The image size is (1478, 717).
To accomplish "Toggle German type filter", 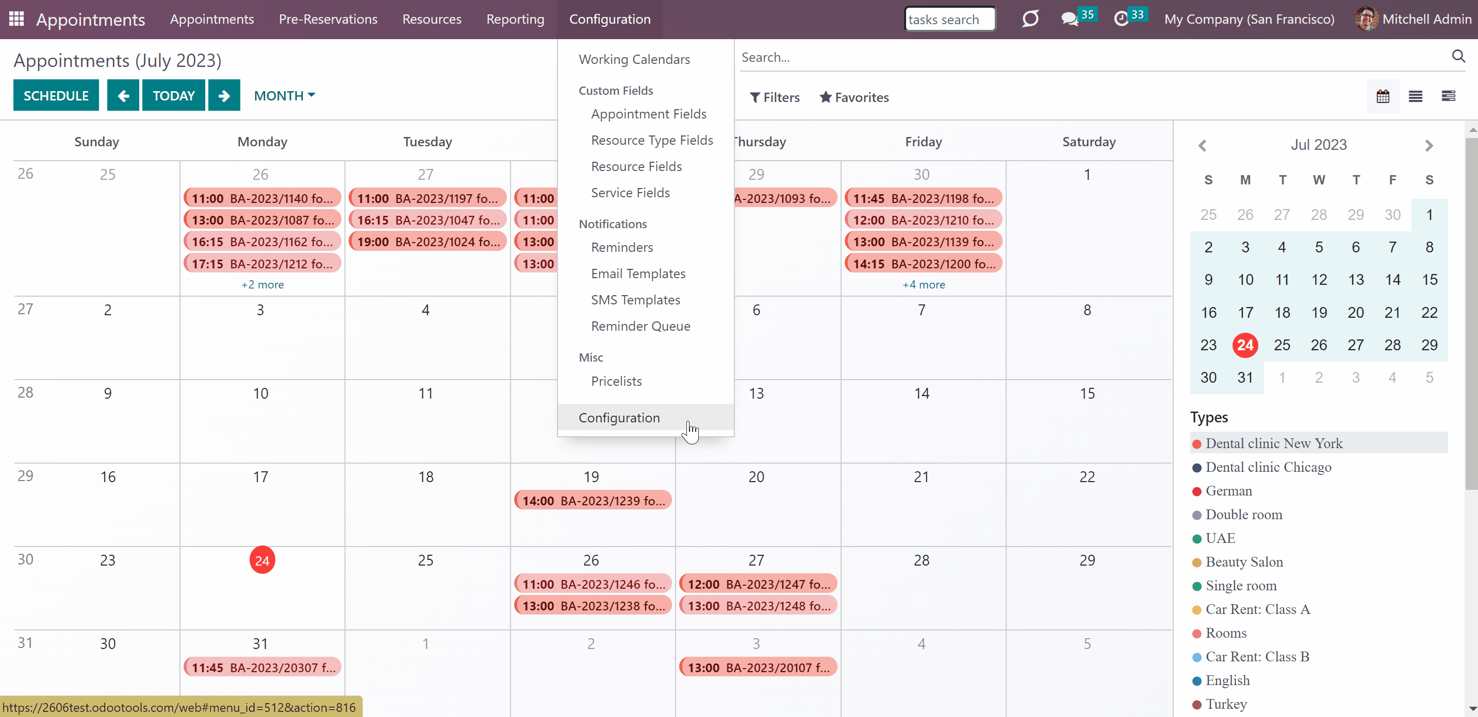I will (1319, 490).
